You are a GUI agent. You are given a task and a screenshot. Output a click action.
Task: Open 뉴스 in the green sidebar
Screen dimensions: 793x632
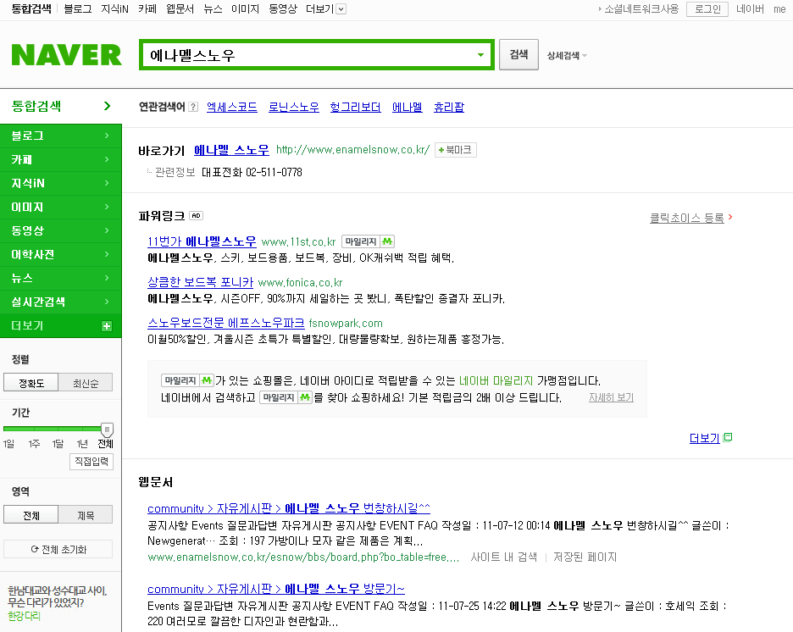61,278
